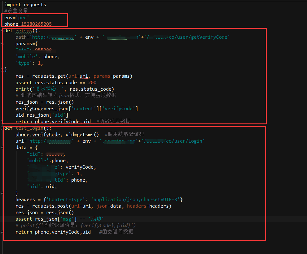Click the line "'uid': uid," in data

point(42,187)
